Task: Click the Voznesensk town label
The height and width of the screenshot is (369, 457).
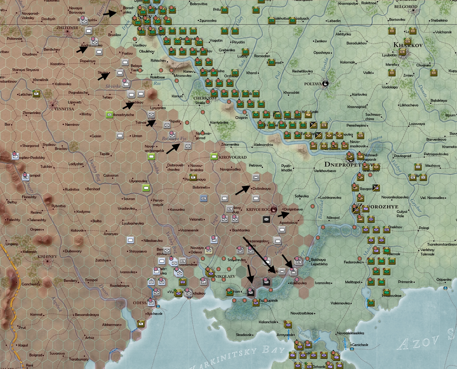Action: click(x=189, y=230)
